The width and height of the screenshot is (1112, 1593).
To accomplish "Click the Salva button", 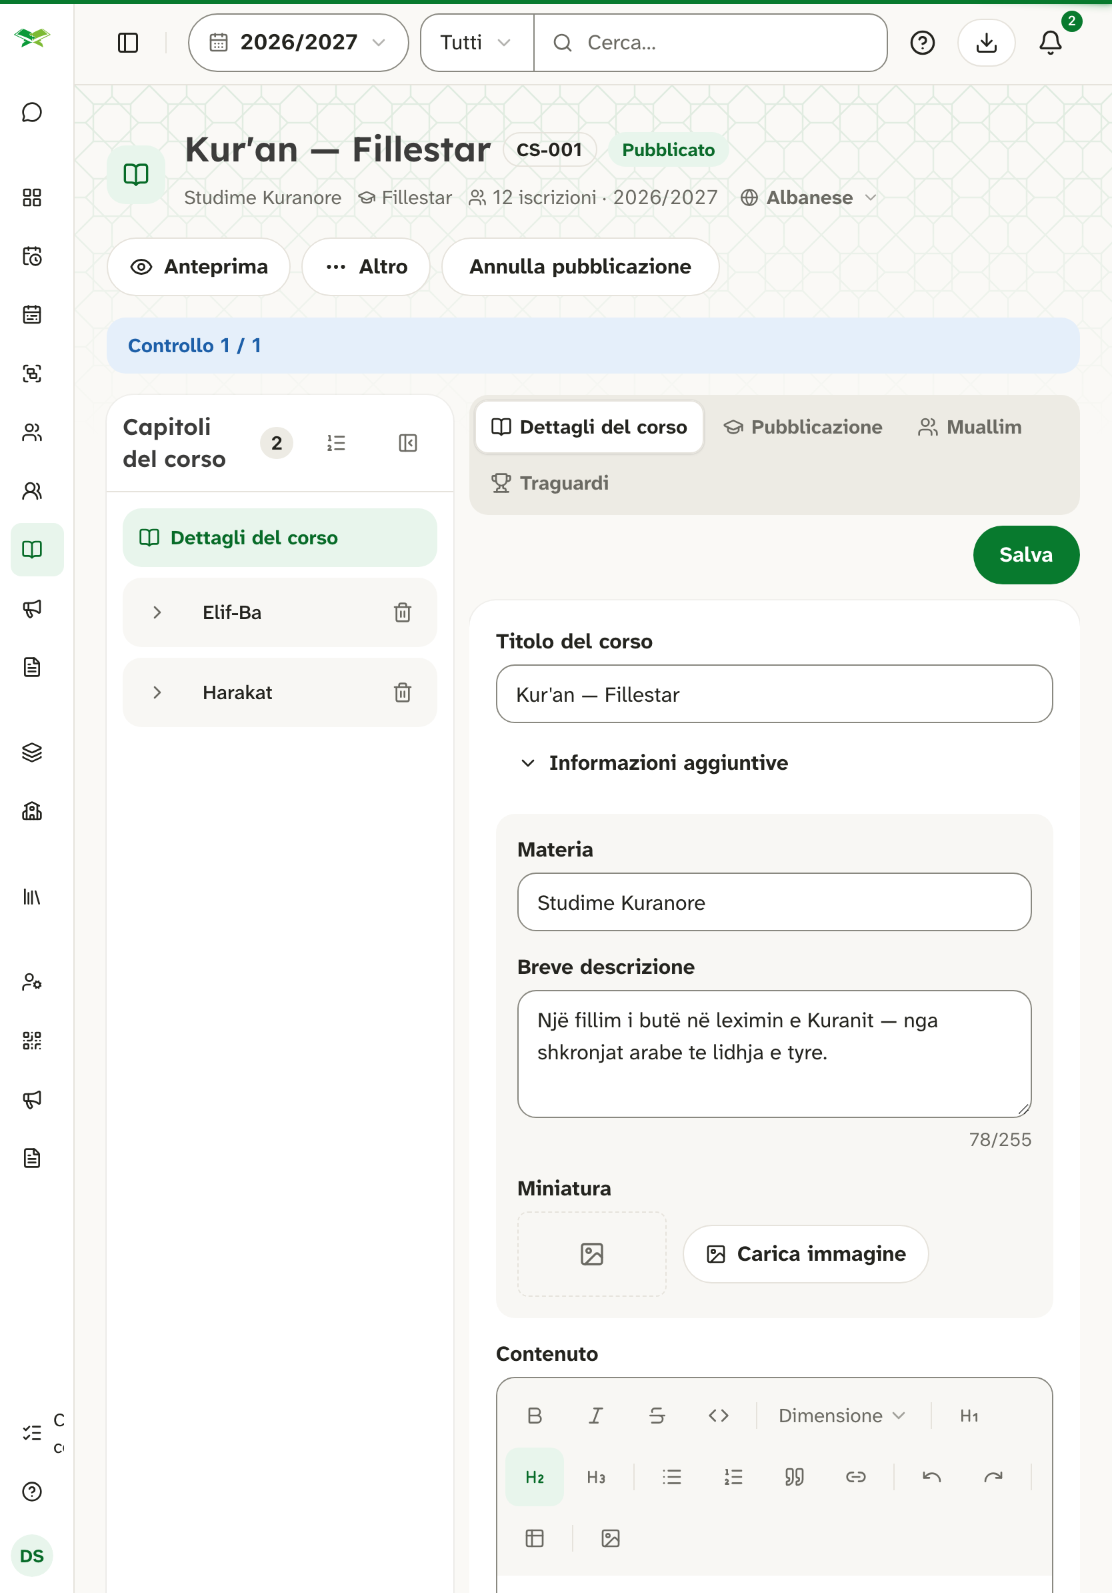I will point(1025,555).
